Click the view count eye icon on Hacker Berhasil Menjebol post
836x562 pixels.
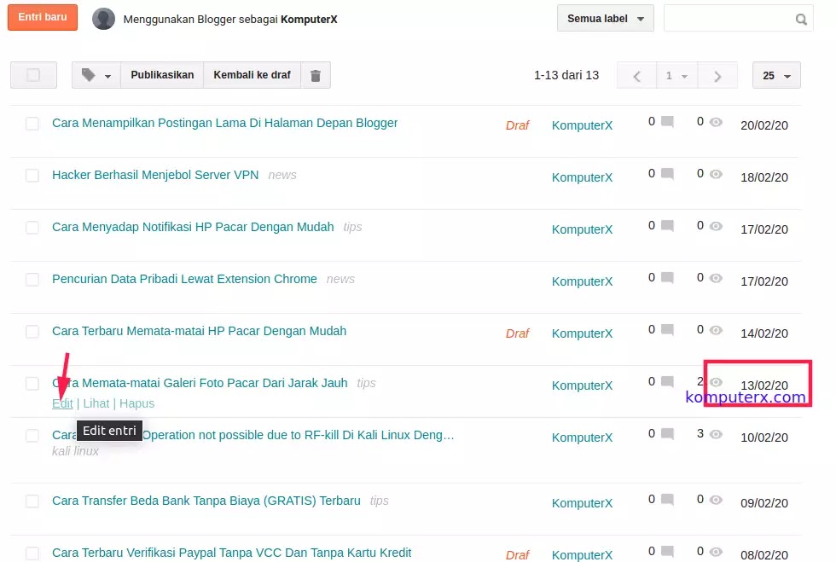(x=715, y=173)
